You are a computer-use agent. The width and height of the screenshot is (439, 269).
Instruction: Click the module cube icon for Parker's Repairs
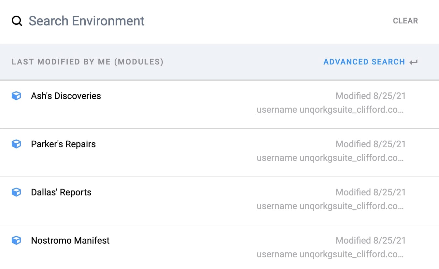tap(16, 144)
